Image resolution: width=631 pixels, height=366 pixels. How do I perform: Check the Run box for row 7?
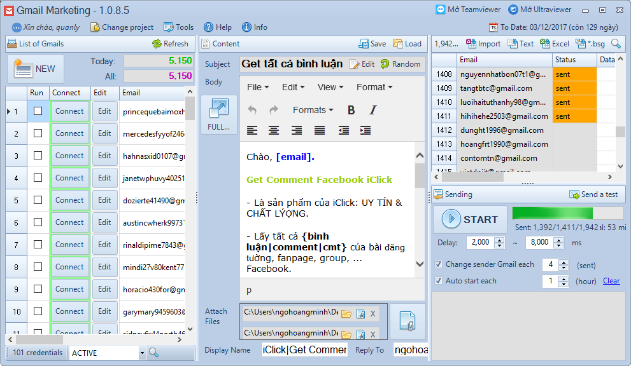(x=38, y=244)
